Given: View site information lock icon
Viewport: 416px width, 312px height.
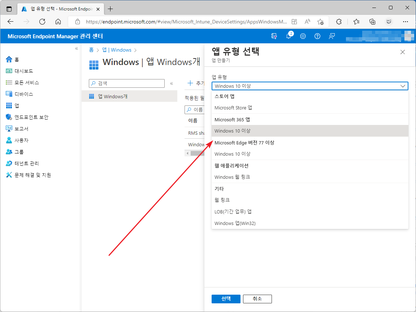Looking at the screenshot, I should 78,22.
